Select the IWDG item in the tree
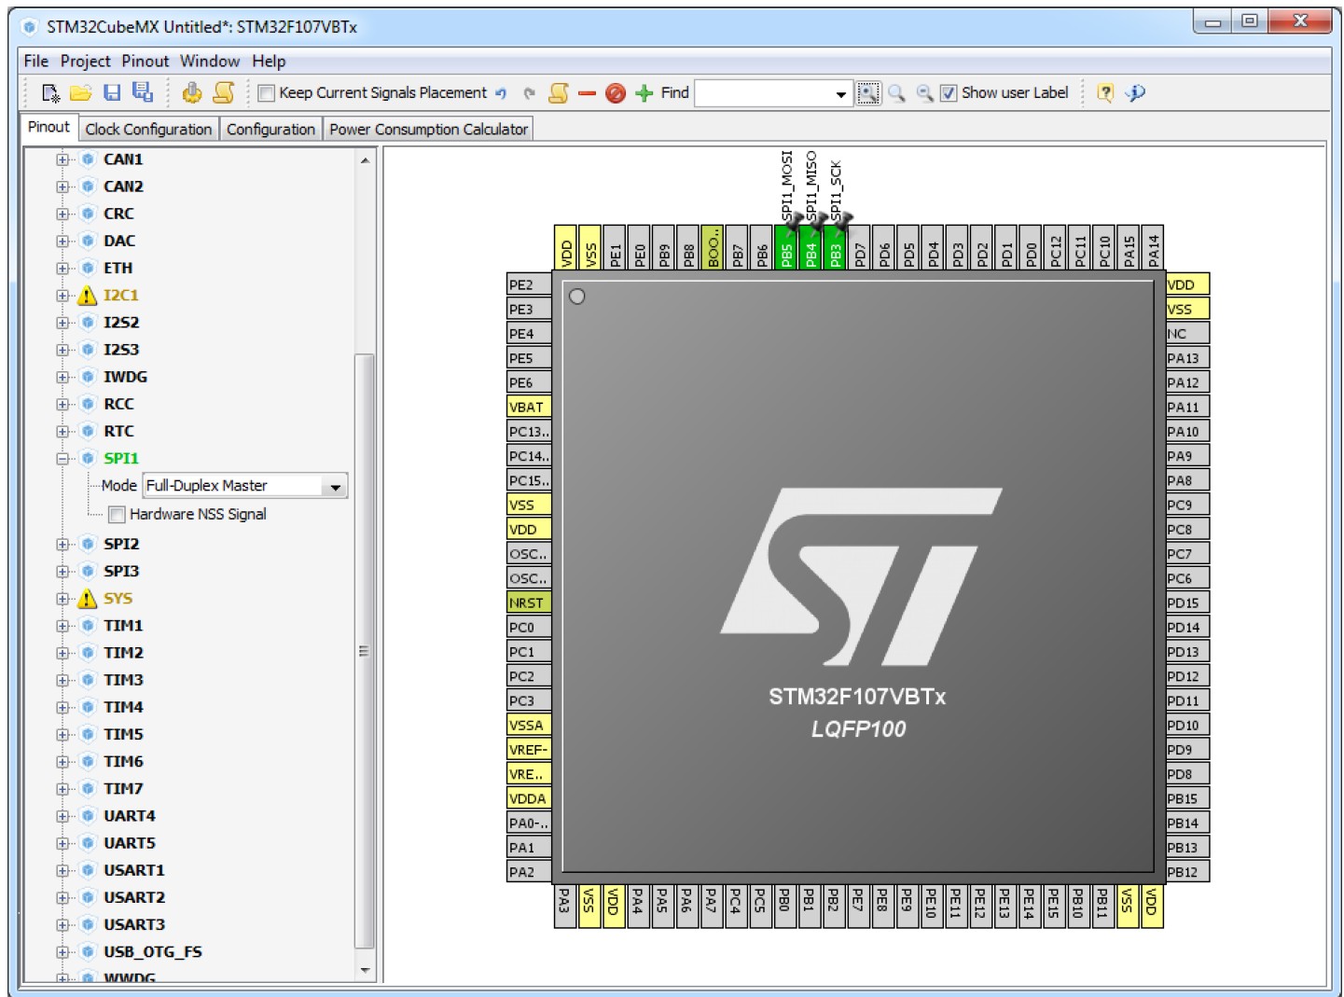1344x997 pixels. pyautogui.click(x=125, y=377)
